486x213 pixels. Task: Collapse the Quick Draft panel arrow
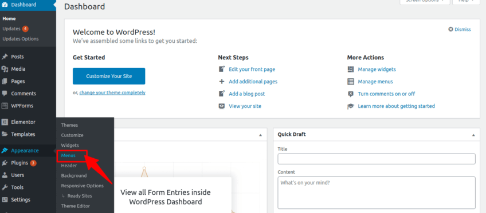pos(473,135)
